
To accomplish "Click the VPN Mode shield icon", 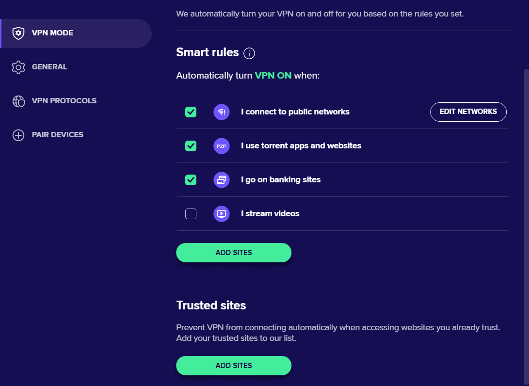I will pos(18,33).
